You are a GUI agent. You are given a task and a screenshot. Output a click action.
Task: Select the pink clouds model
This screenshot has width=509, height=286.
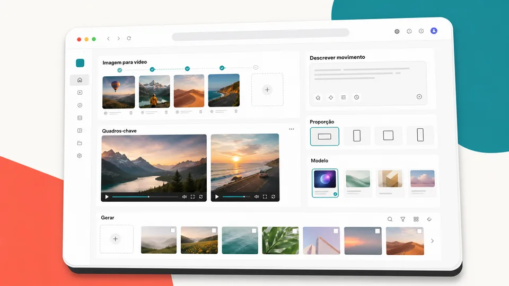[423, 183]
